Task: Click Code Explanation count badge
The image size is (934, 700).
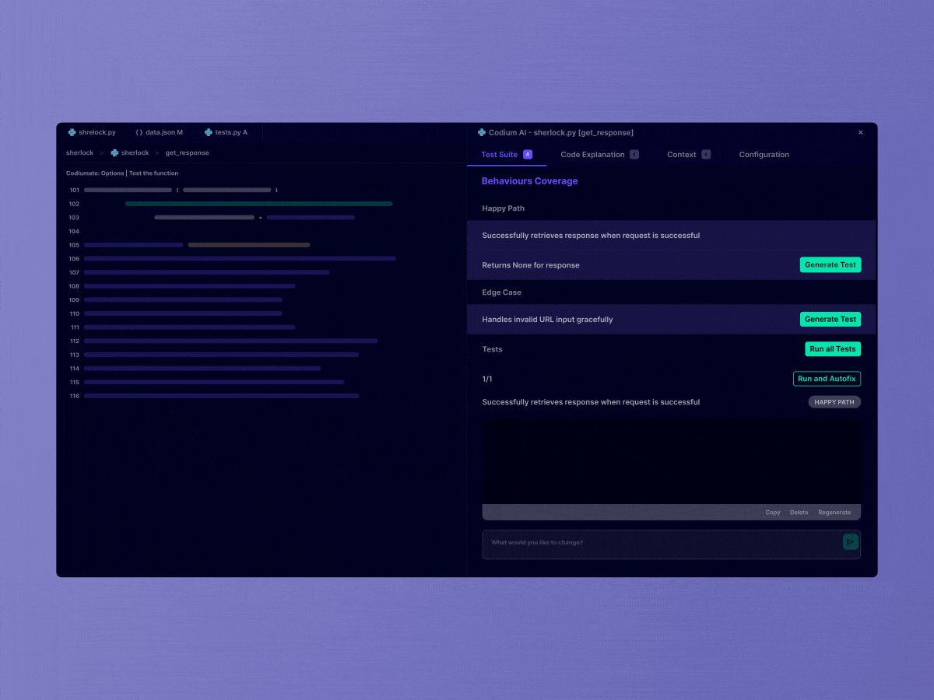Action: pos(634,154)
